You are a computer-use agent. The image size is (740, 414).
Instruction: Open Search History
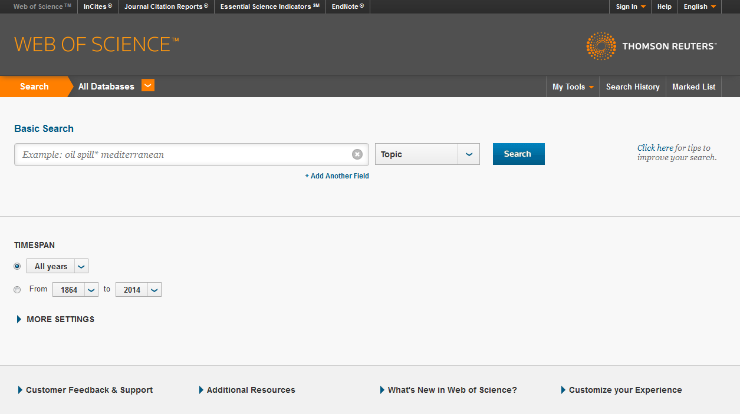tap(632, 87)
